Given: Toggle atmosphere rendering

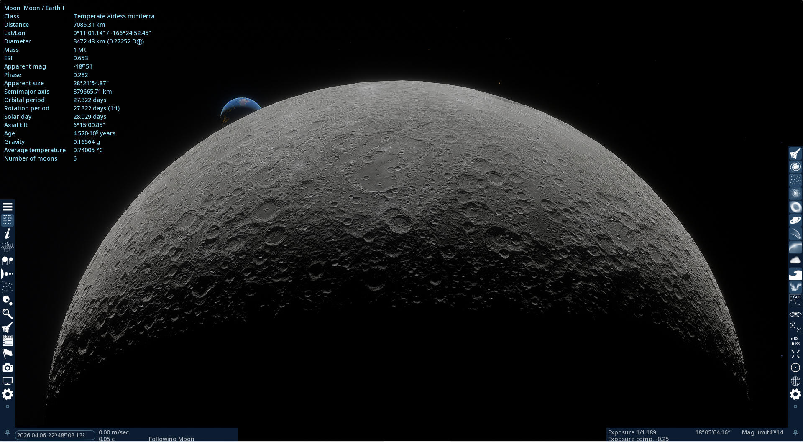Looking at the screenshot, I should pyautogui.click(x=795, y=247).
